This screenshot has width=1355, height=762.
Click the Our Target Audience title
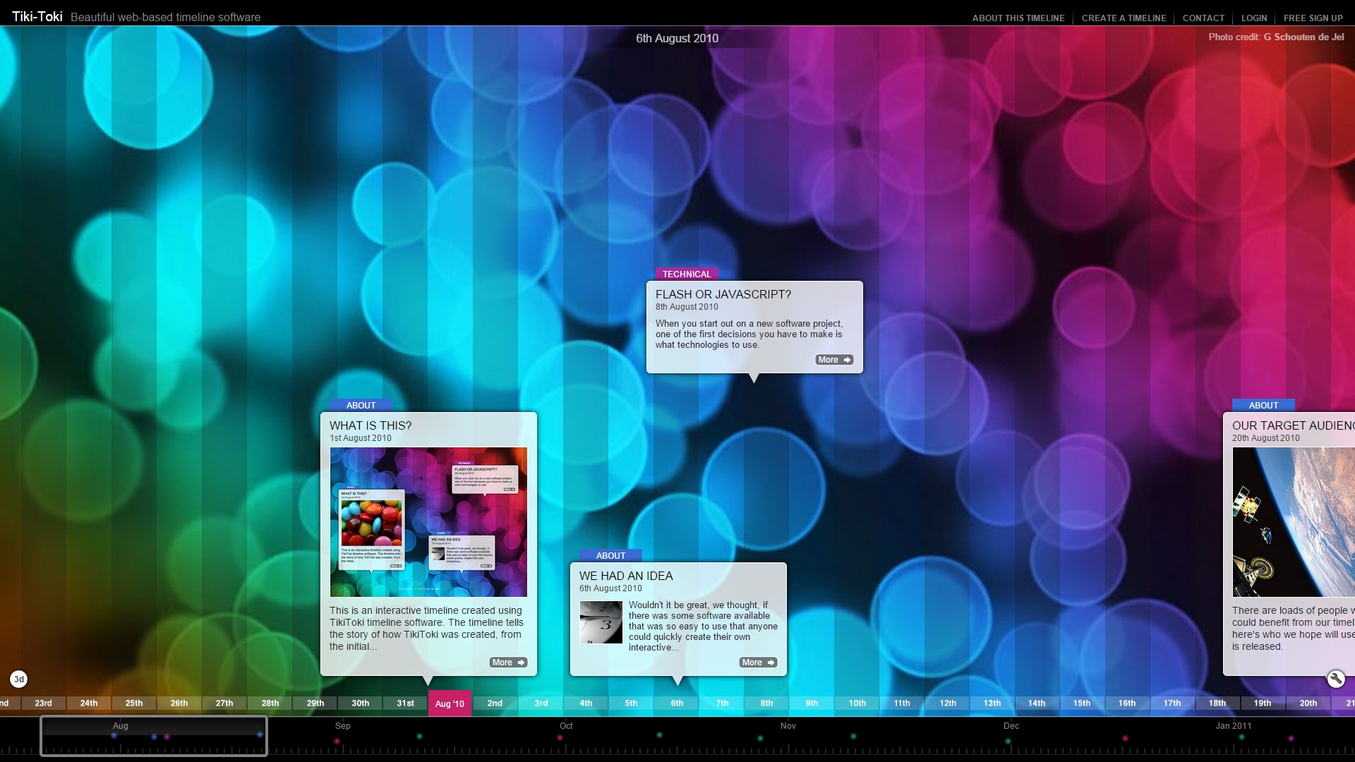point(1293,425)
